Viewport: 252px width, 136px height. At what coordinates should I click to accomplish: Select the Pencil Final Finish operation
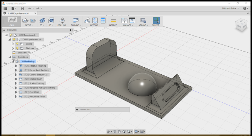35,96
